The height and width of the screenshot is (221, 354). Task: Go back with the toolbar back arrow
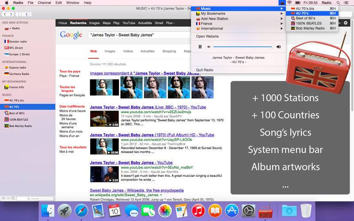click(x=5, y=14)
